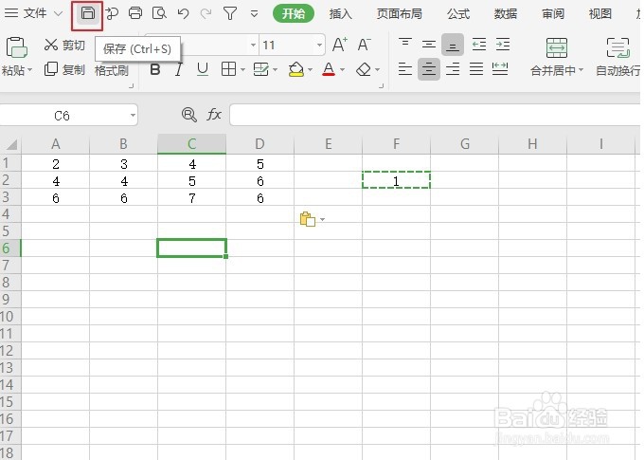Open the 页面布局 tab
Viewport: 644px width, 460px height.
pyautogui.click(x=400, y=13)
